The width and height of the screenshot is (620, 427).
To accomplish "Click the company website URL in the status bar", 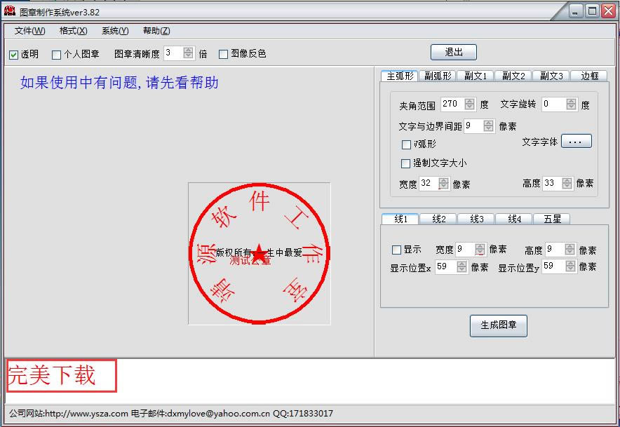I will click(86, 414).
